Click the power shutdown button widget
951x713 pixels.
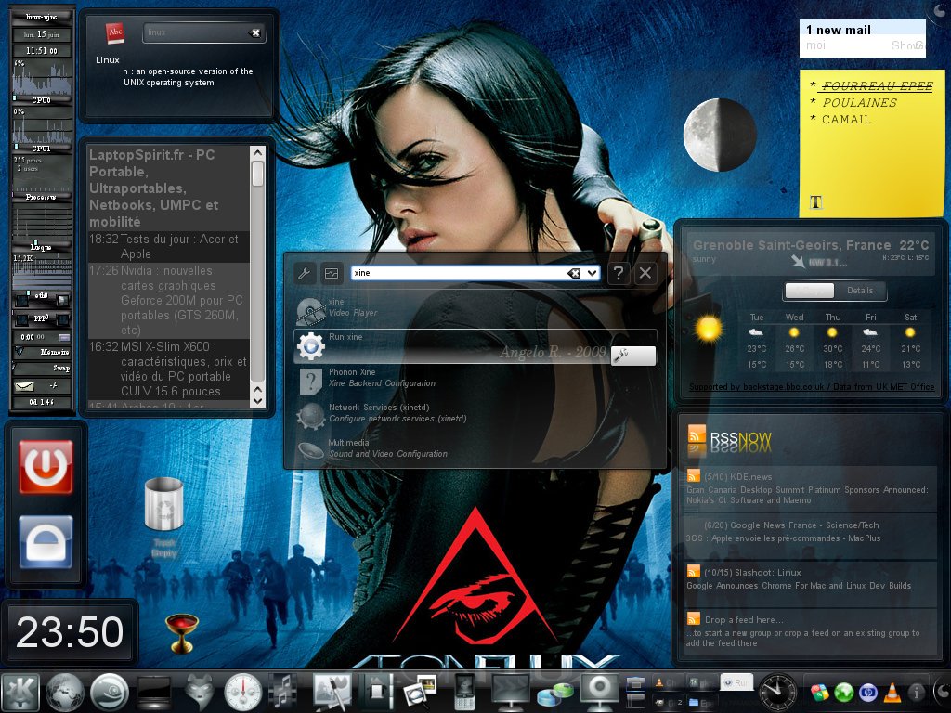click(x=46, y=467)
